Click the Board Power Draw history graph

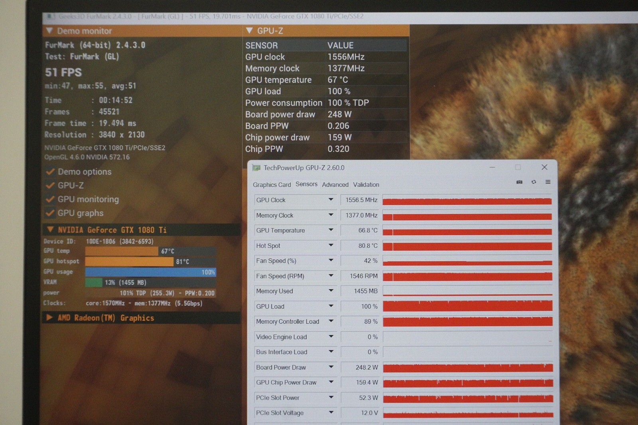point(468,368)
